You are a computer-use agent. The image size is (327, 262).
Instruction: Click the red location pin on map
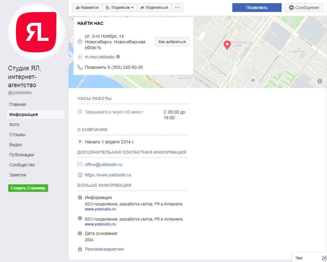coord(227,45)
